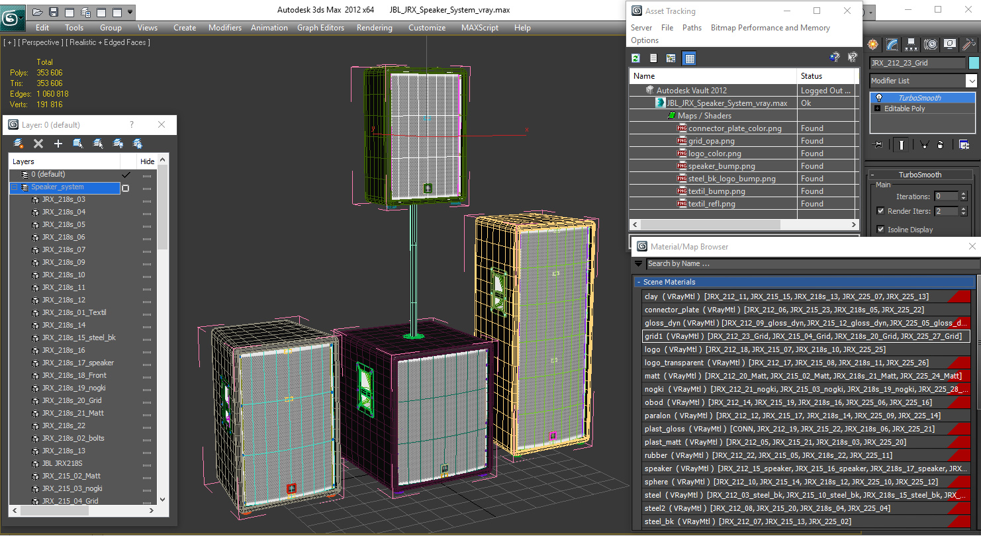Image resolution: width=981 pixels, height=536 pixels.
Task: Click the Perspective viewport label
Action: click(41, 42)
